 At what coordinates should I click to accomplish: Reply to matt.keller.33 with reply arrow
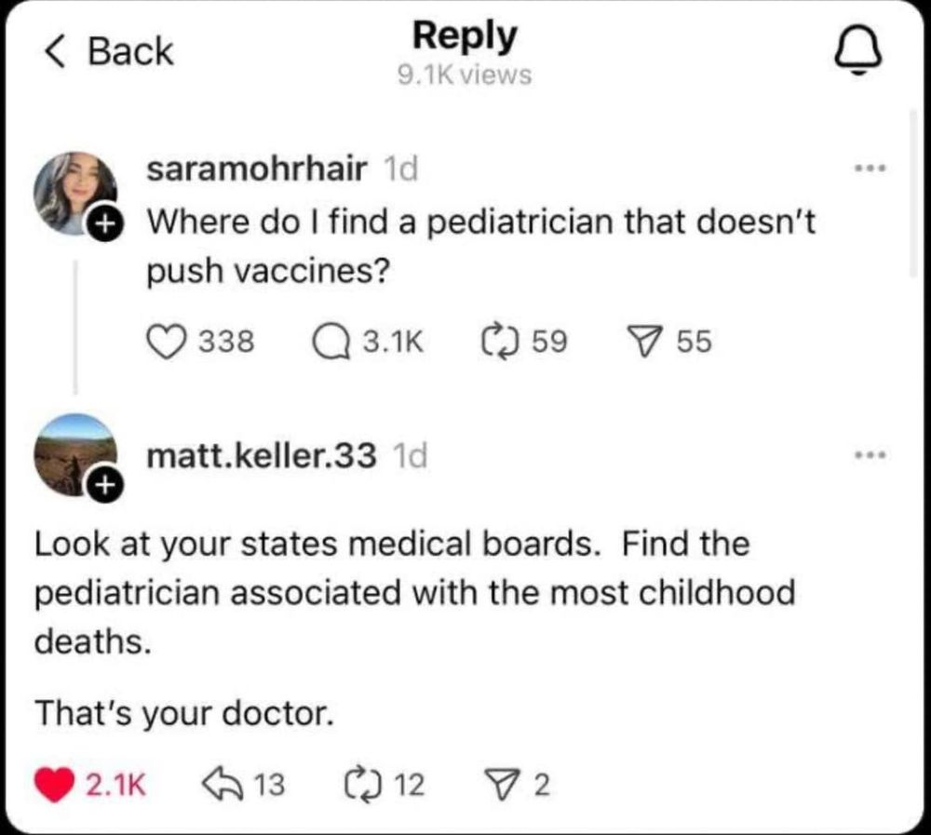pyautogui.click(x=223, y=783)
